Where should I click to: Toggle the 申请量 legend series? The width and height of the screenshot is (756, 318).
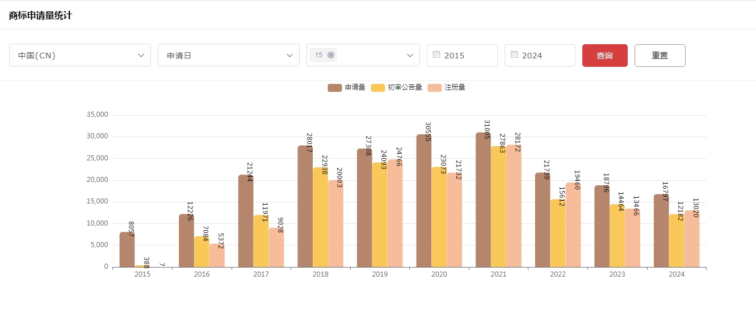pyautogui.click(x=347, y=87)
